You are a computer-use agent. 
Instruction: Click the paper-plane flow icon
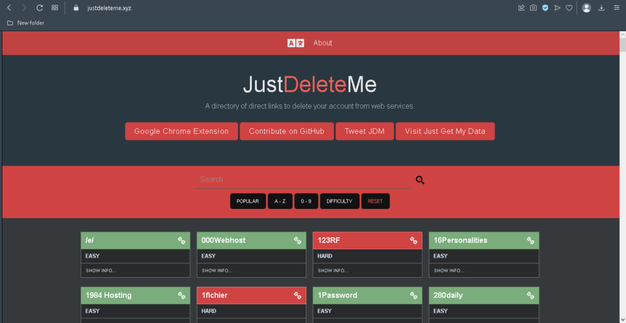click(x=558, y=7)
